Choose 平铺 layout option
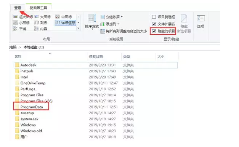Screen dimensions: 239x147 19,29
